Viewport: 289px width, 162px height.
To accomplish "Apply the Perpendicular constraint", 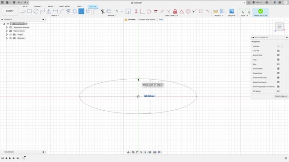I will pos(168,11).
